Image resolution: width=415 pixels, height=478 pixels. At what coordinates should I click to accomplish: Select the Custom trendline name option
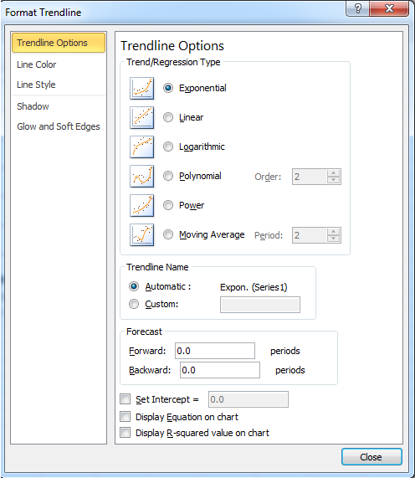click(134, 304)
